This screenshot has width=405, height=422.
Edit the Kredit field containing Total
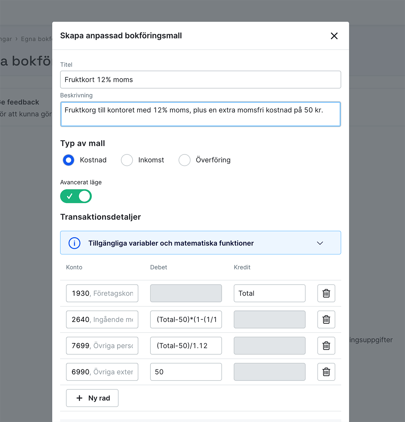(x=269, y=293)
